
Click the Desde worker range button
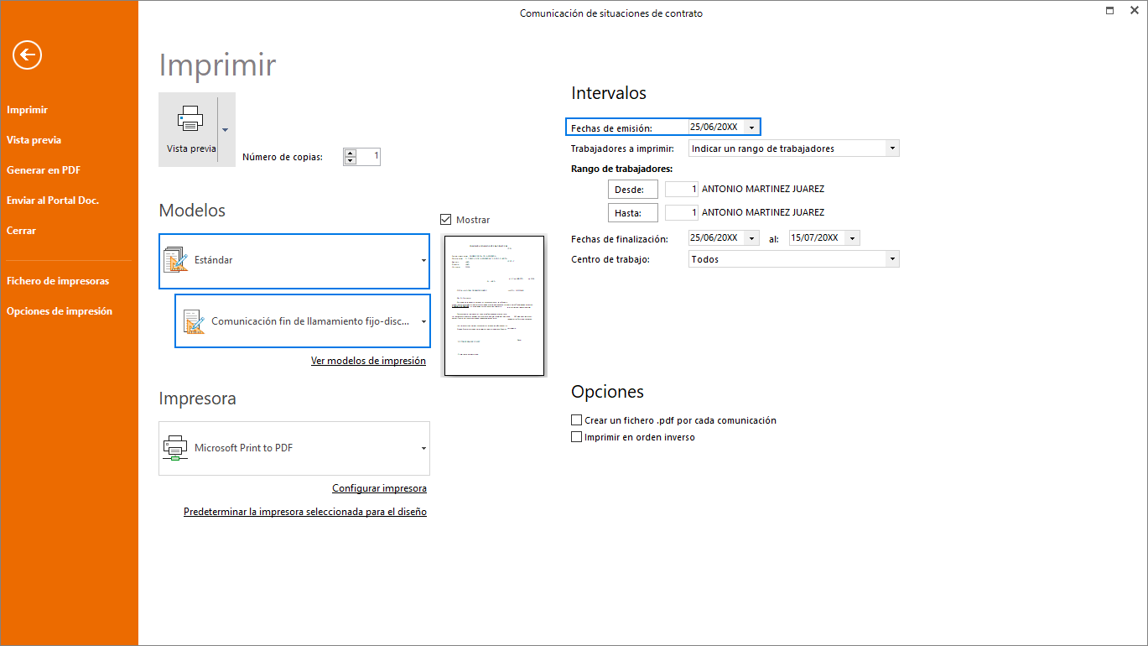coord(632,190)
